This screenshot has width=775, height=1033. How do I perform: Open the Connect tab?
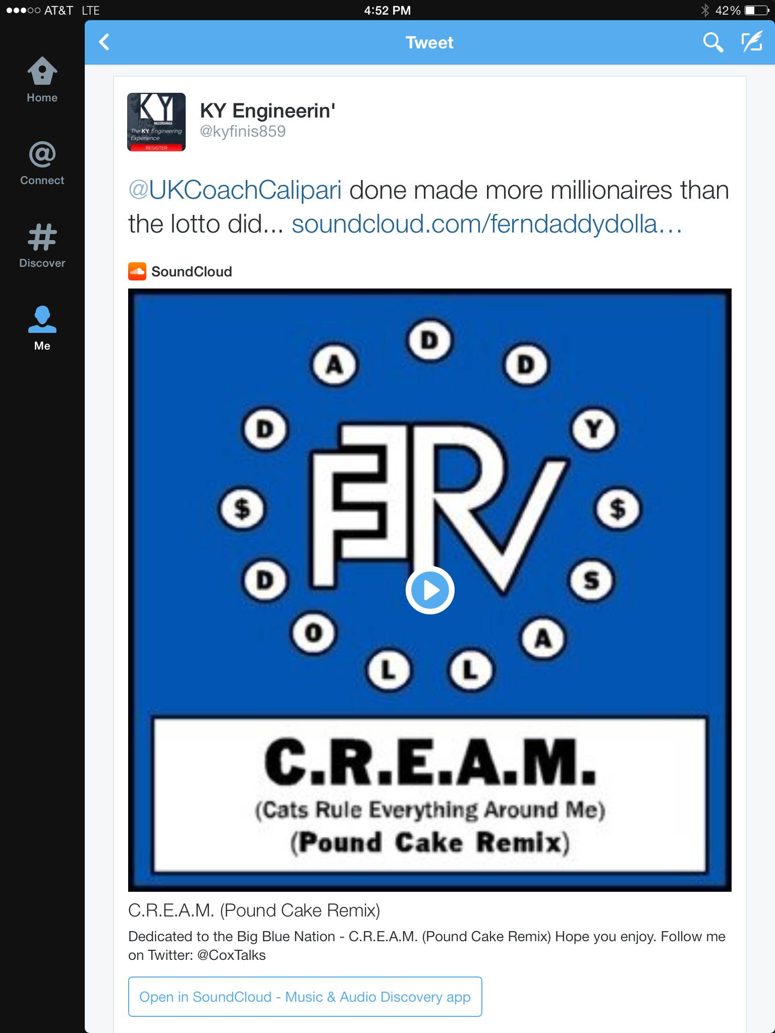point(42,163)
